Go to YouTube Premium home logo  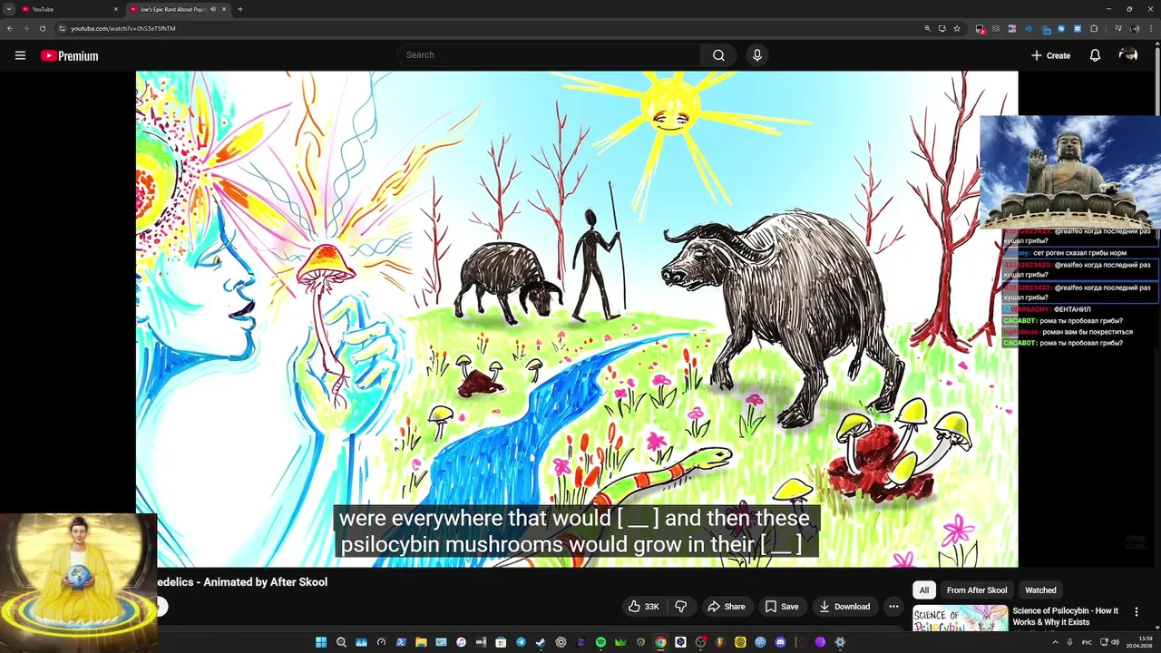[69, 55]
